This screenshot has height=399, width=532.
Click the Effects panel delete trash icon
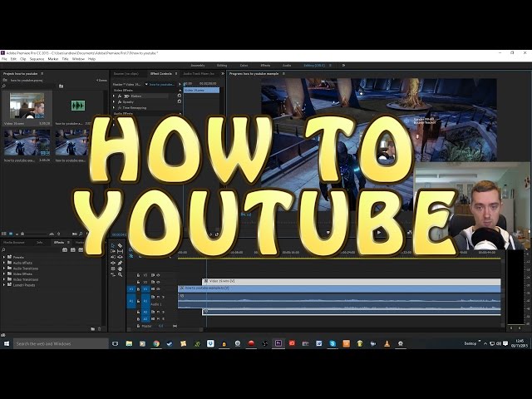click(x=100, y=329)
